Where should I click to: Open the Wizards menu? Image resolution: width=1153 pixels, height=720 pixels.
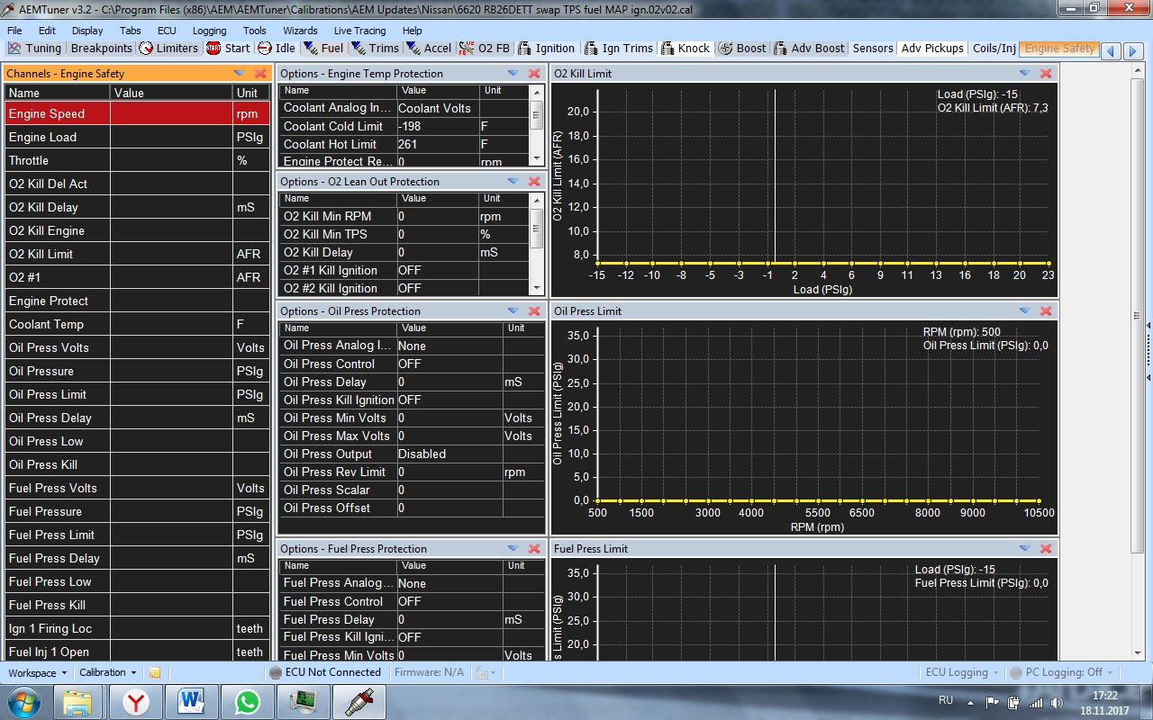click(300, 31)
